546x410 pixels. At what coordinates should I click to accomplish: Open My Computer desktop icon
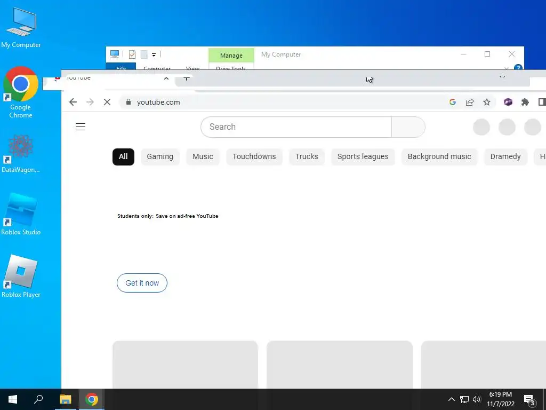click(21, 28)
